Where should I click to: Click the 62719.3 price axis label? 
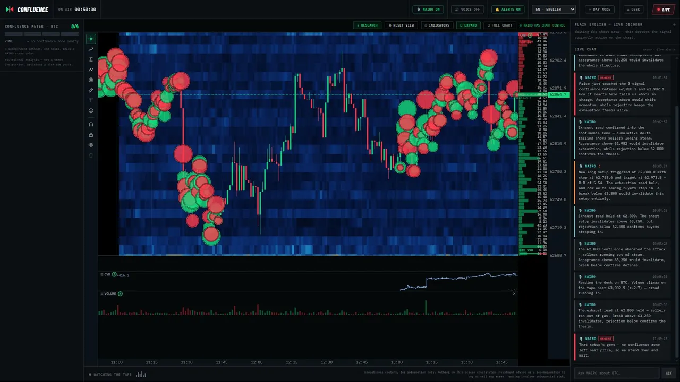point(558,228)
